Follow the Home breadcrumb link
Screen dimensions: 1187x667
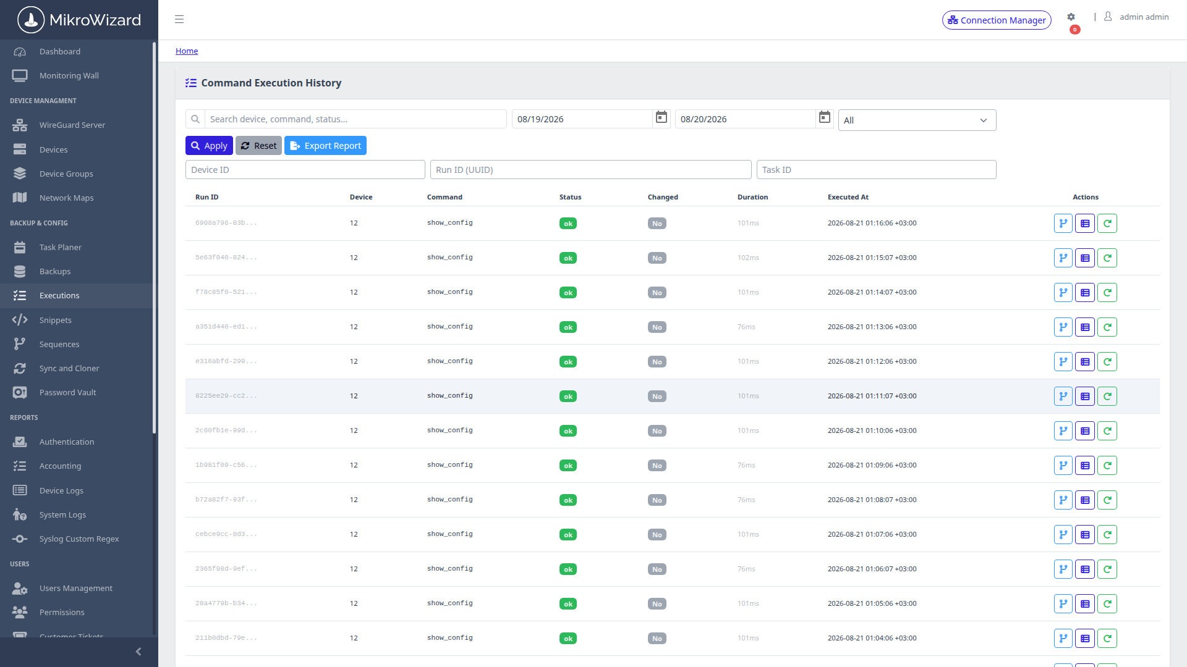(x=187, y=51)
